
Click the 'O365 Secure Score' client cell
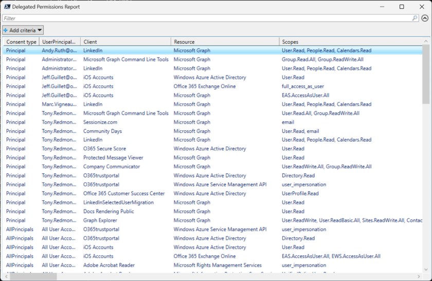coord(104,149)
